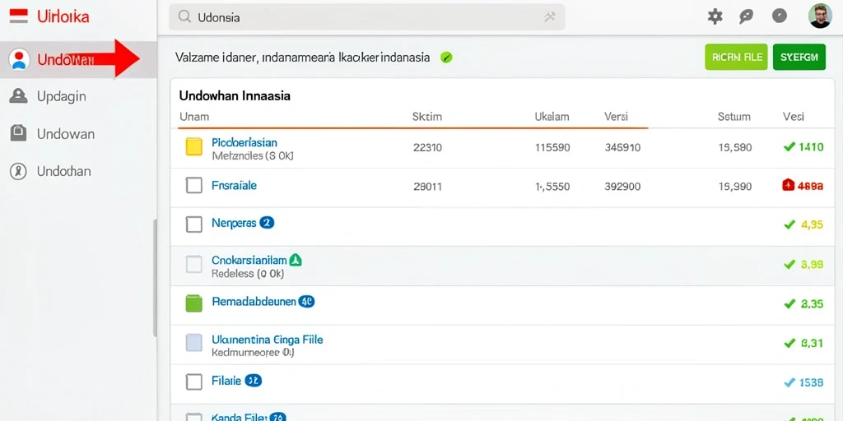
Task: Click the pin icon in search bar
Action: pos(549,17)
